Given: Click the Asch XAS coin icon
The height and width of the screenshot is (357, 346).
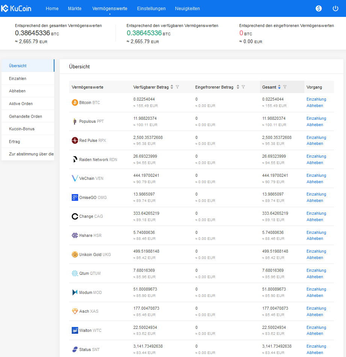Looking at the screenshot, I should click(x=75, y=311).
